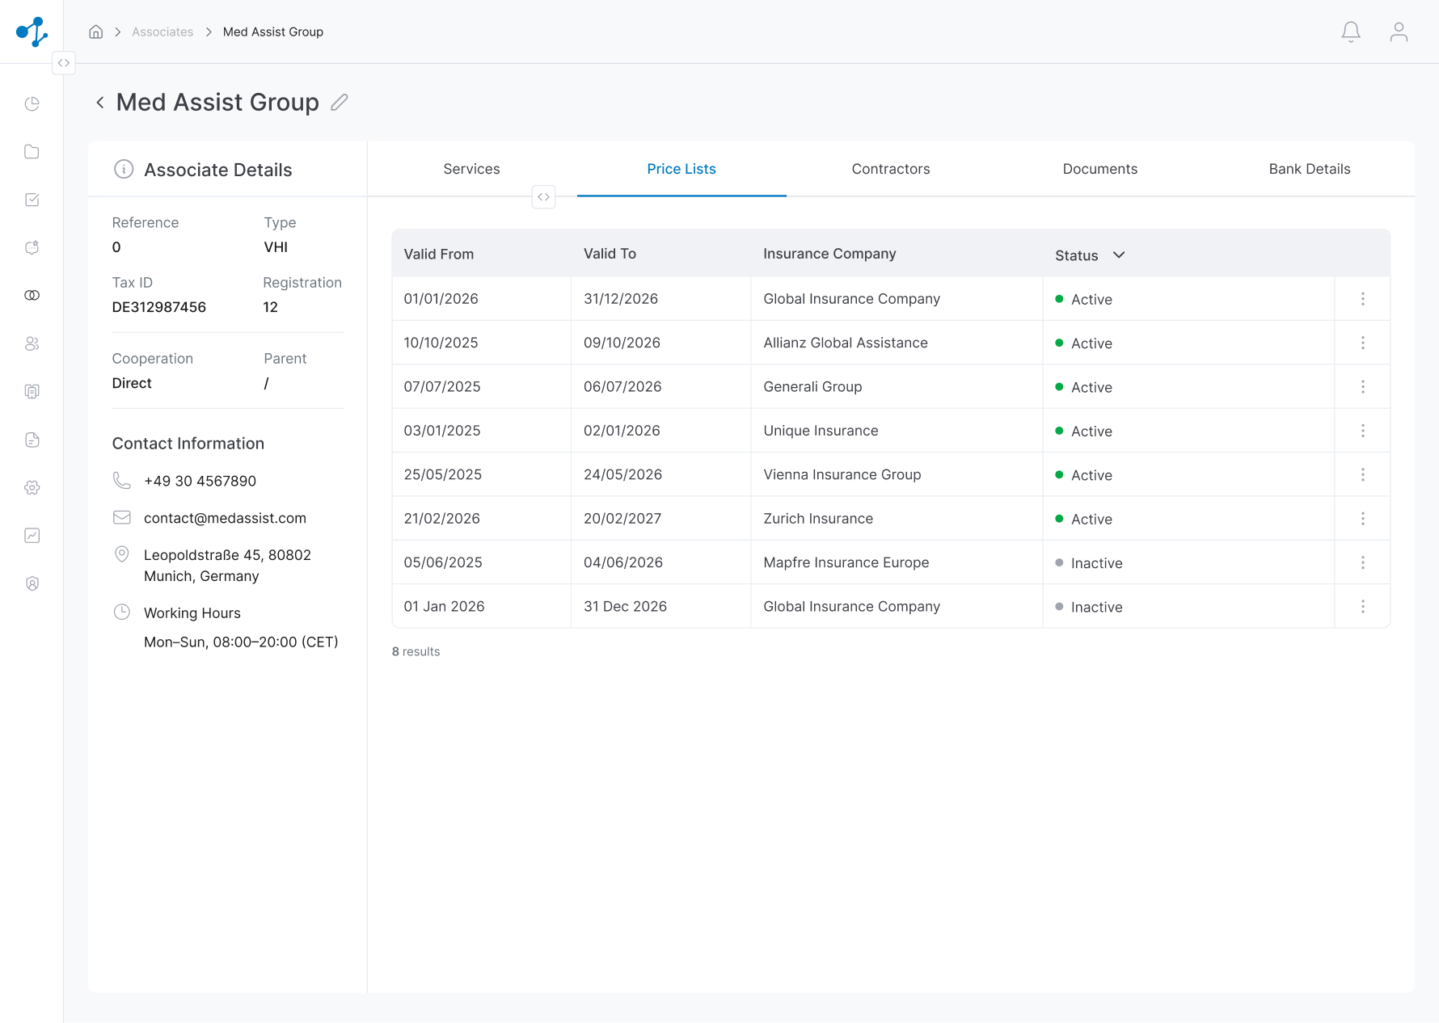1439x1023 pixels.
Task: Open the shield icon in sidebar
Action: 32,583
